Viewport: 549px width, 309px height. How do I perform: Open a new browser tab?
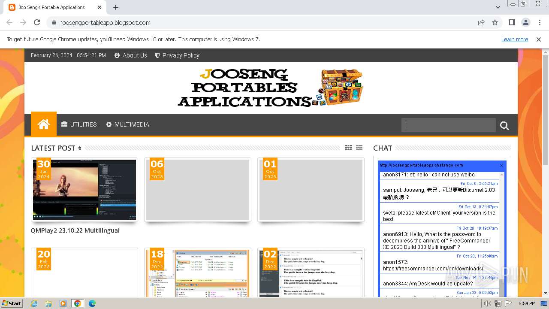[116, 7]
